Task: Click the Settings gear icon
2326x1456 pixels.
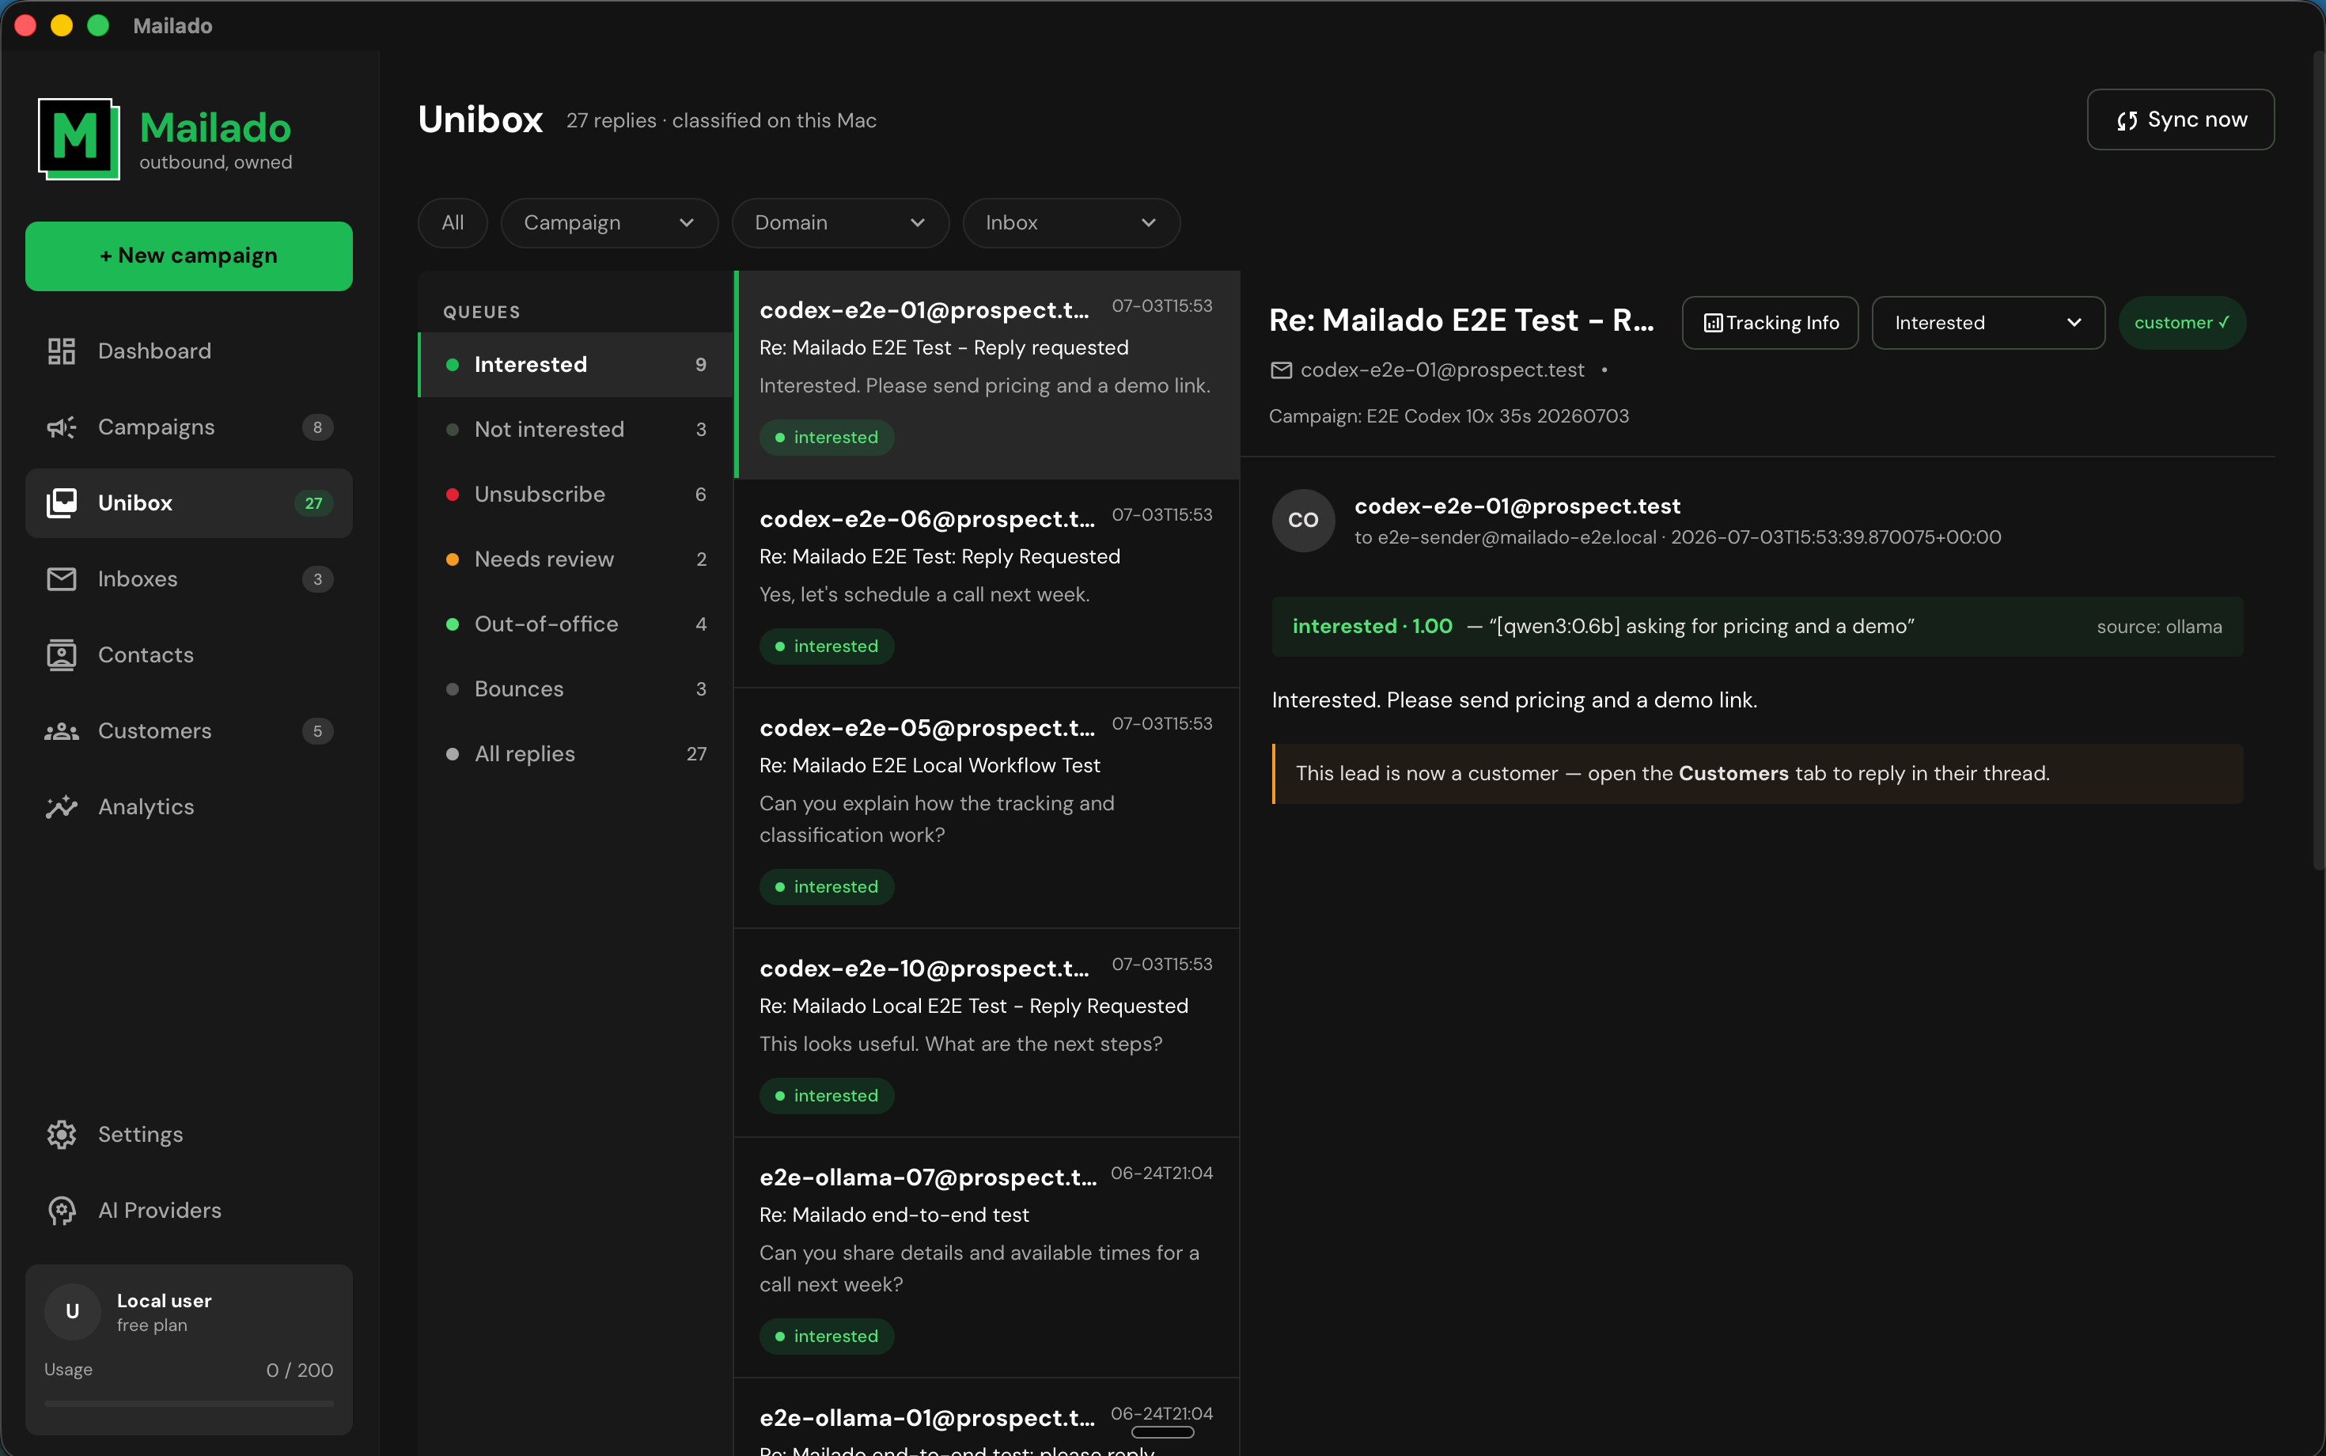Action: 62,1135
